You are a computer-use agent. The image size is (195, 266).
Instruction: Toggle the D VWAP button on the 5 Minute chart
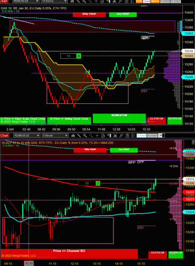[141, 135]
